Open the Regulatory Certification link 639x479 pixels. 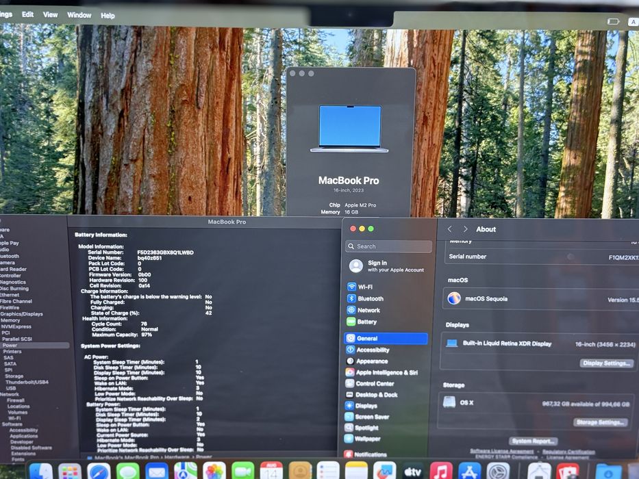[x=568, y=452]
